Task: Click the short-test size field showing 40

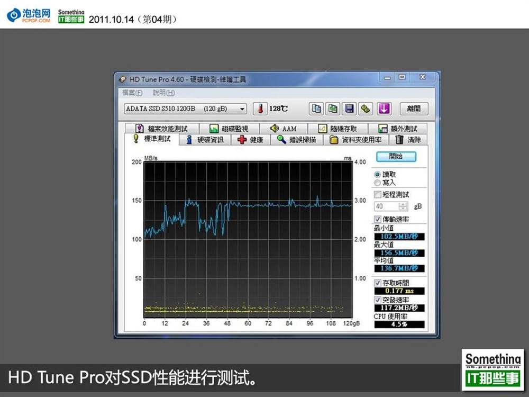Action: tap(387, 206)
